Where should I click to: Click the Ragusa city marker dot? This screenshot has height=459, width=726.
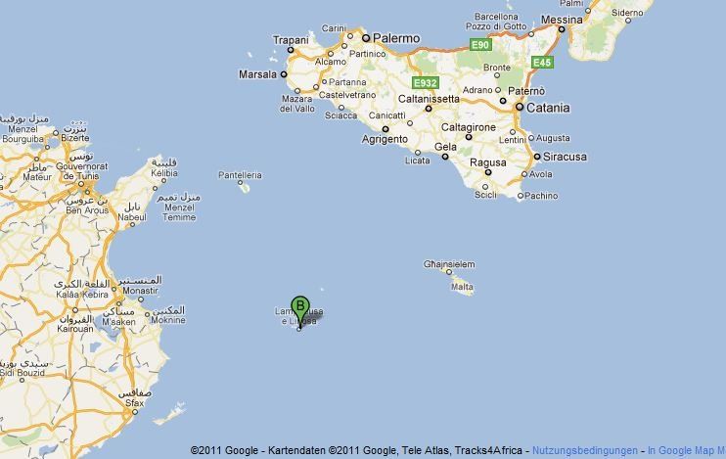(488, 172)
